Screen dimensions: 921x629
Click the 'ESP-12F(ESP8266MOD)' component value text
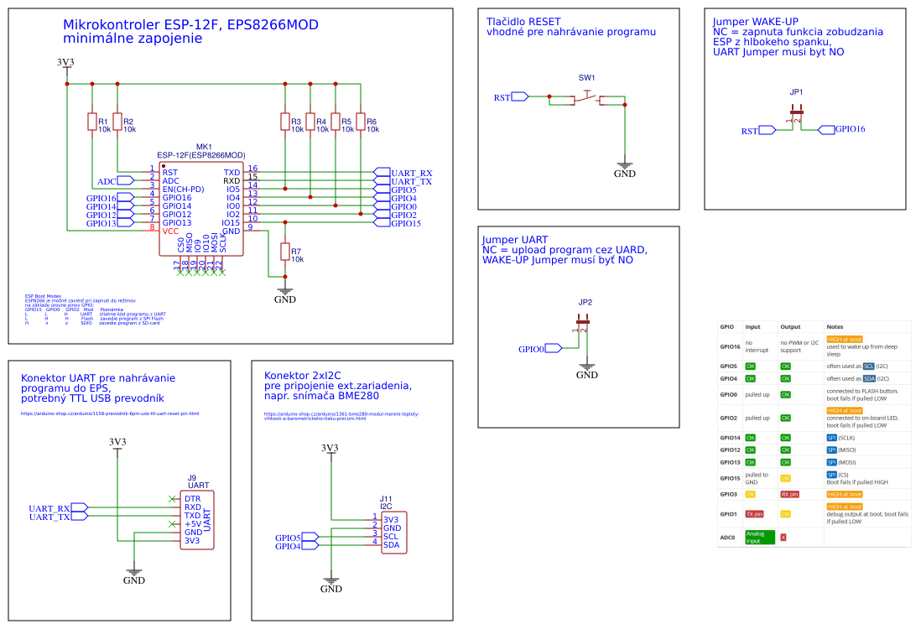[x=200, y=155]
